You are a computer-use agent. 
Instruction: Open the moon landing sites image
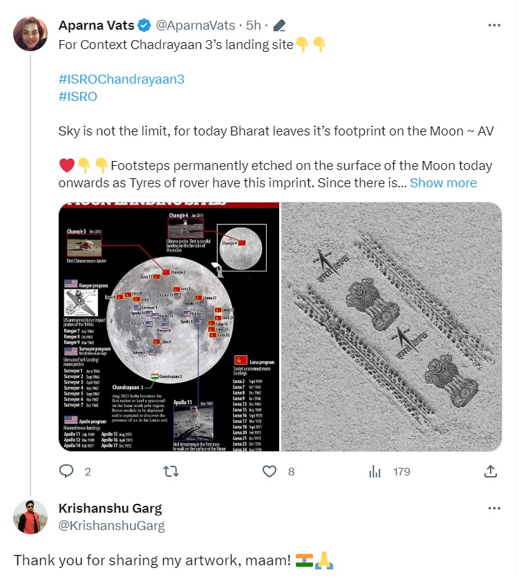coord(169,326)
